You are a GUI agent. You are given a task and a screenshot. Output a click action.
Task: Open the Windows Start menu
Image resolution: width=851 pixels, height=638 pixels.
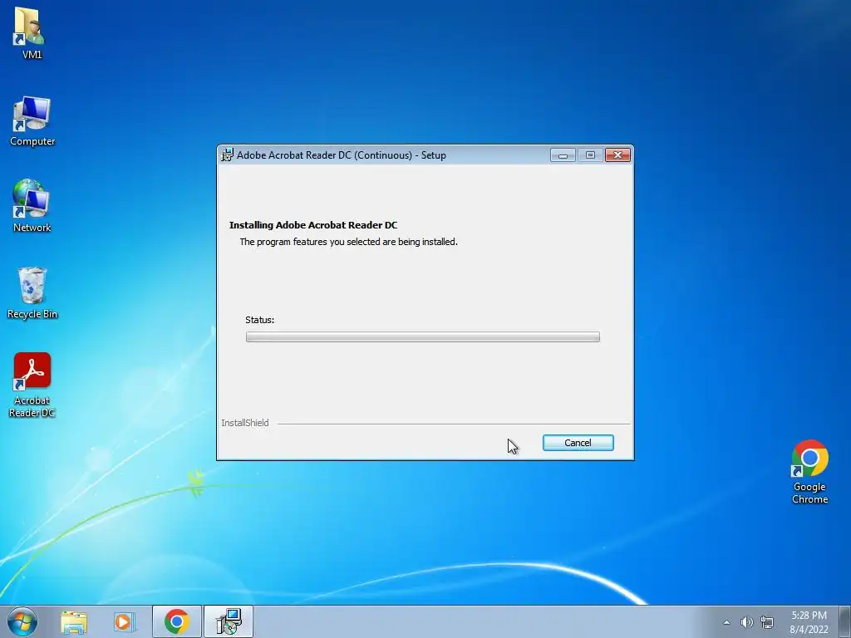22,621
